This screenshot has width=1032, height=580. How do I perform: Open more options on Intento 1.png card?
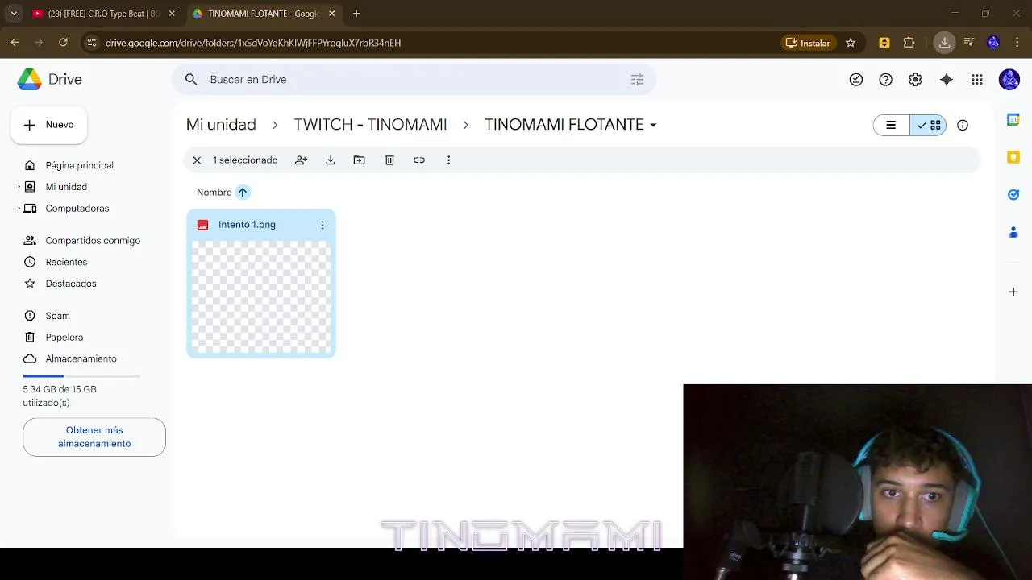coord(322,225)
